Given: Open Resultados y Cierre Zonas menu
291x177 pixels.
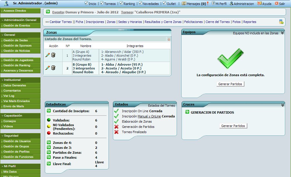Looking at the screenshot, I should click(163, 22).
